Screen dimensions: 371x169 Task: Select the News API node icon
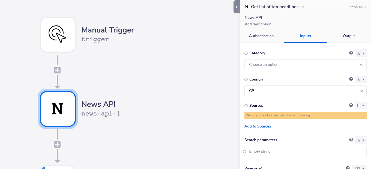coord(58,109)
